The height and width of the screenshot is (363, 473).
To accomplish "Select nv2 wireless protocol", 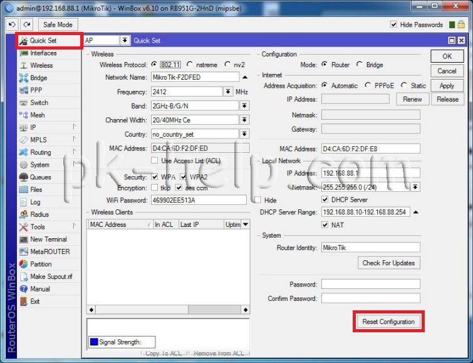I will 227,65.
